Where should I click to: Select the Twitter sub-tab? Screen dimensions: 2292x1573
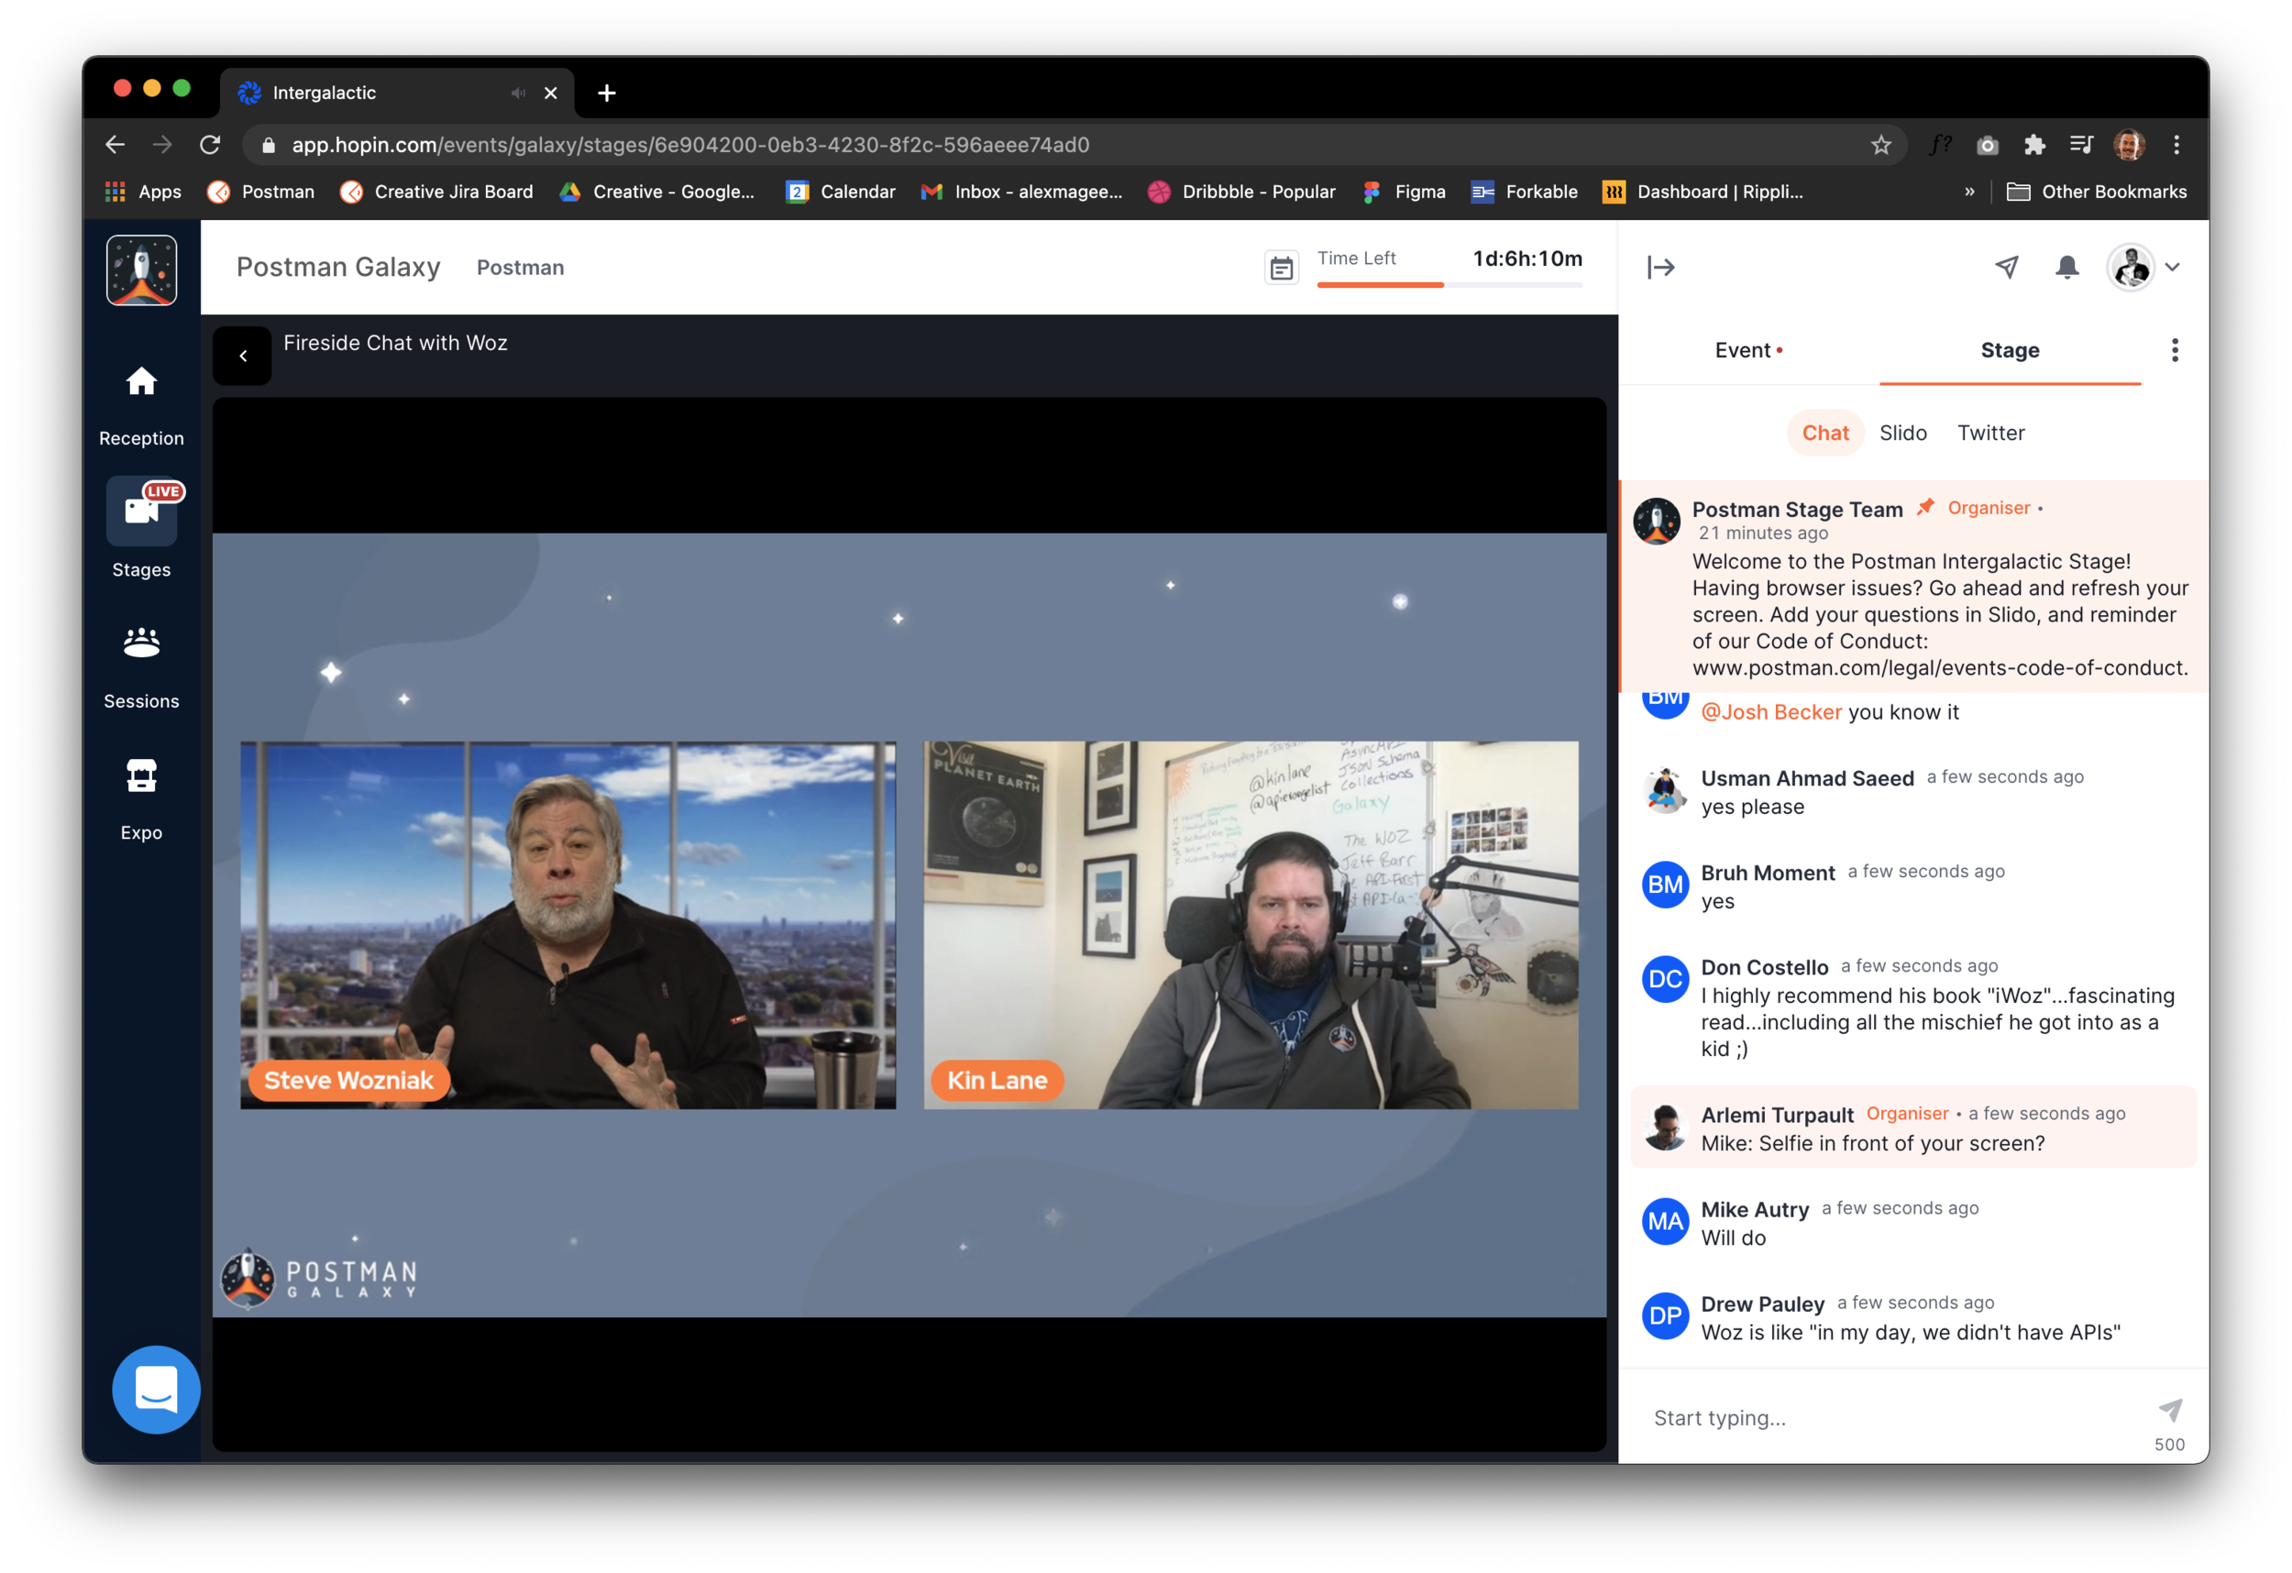point(1990,433)
